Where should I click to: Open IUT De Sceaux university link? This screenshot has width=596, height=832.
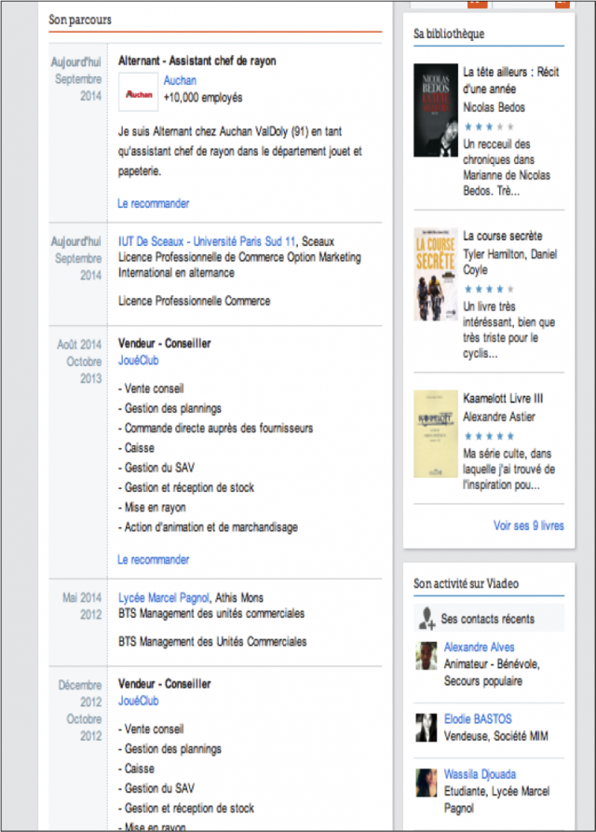[207, 240]
